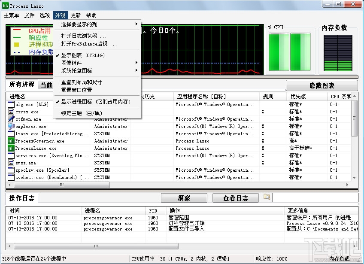364x264 pixels.
Task: Click the ProcessLasso.exe list icon
Action: (x=10, y=148)
